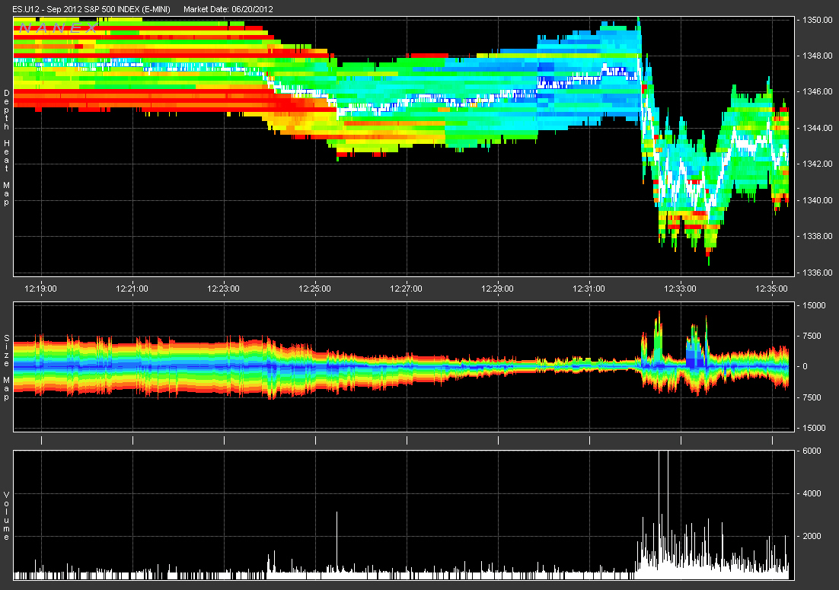Viewport: 839px width, 590px height.
Task: Click the maximum volume bars near 12:32:30
Action: point(663,514)
